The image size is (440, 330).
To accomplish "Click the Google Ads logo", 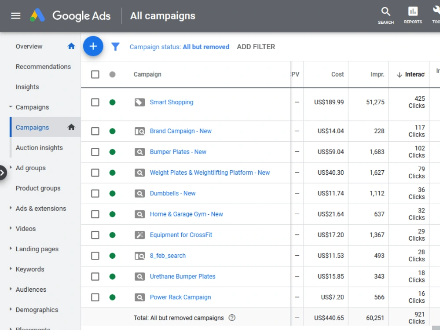I will pyautogui.click(x=70, y=16).
